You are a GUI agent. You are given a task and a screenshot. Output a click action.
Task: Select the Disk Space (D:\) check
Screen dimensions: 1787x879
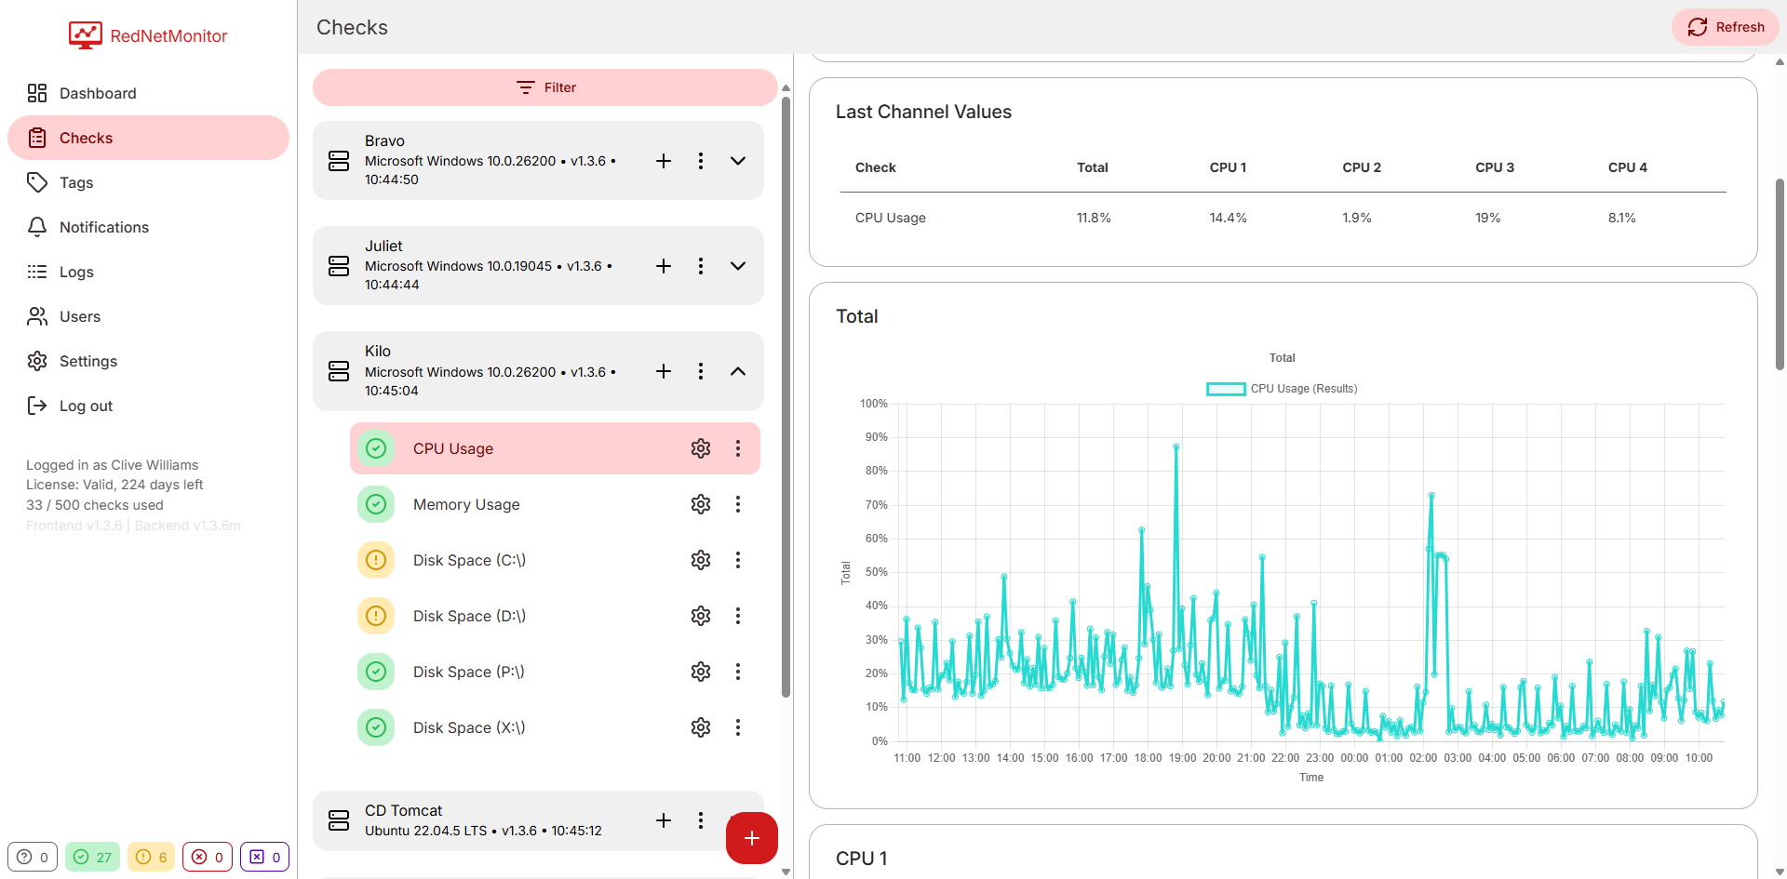(555, 616)
